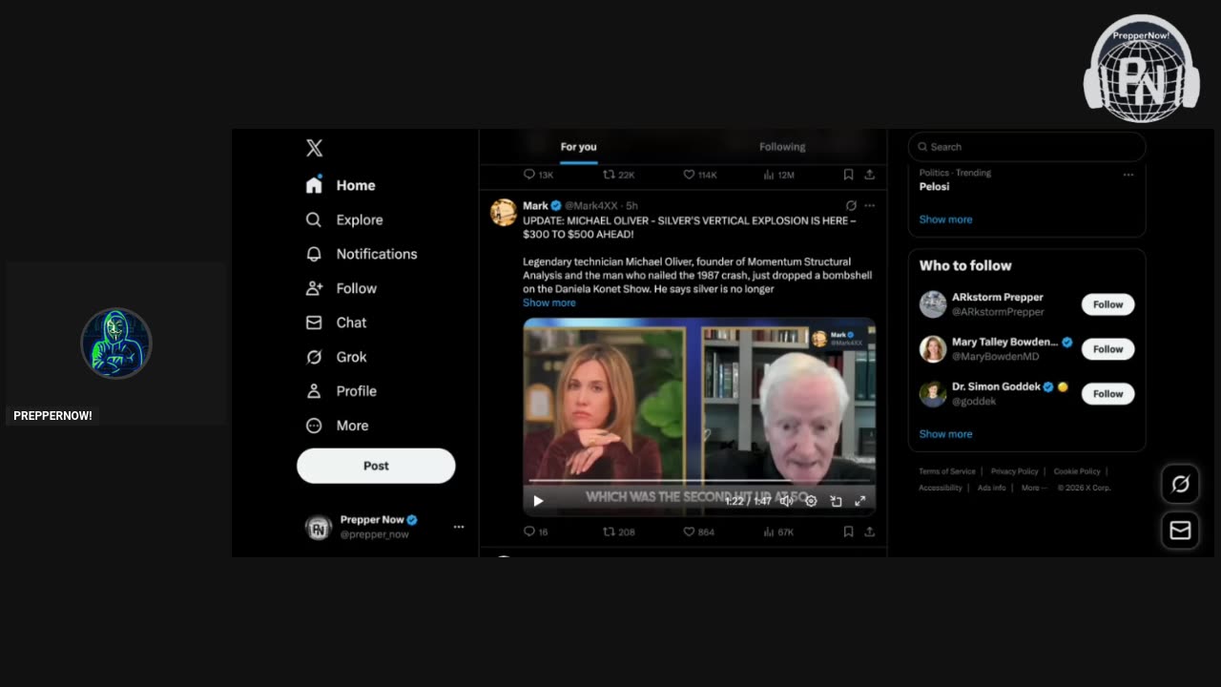This screenshot has width=1221, height=687.
Task: Open the Privacy Policy link
Action: (x=1015, y=471)
